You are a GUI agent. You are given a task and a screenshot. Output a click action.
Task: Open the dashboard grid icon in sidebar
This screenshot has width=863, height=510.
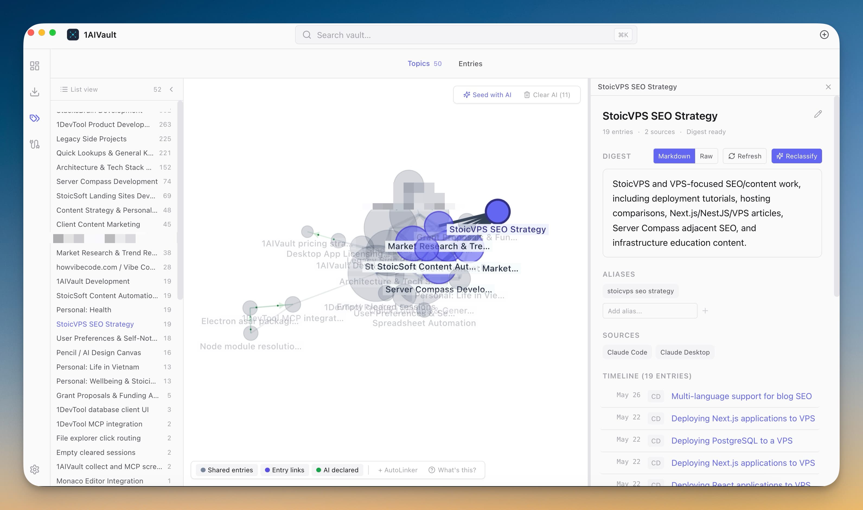point(35,66)
